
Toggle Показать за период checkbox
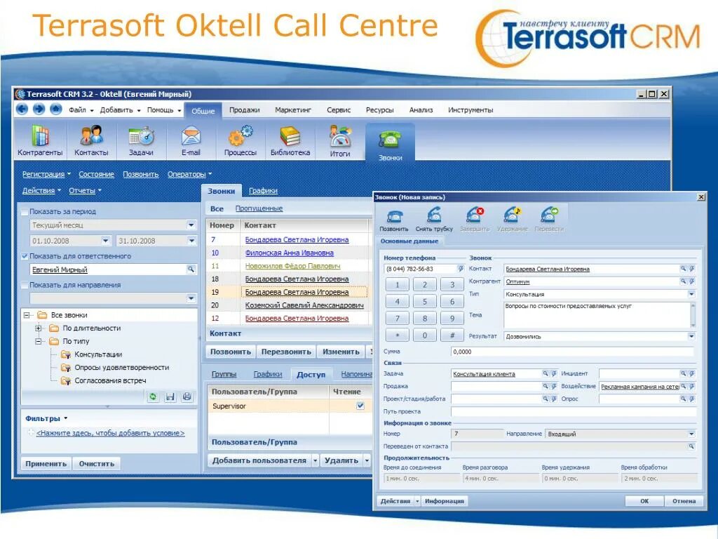click(x=25, y=212)
